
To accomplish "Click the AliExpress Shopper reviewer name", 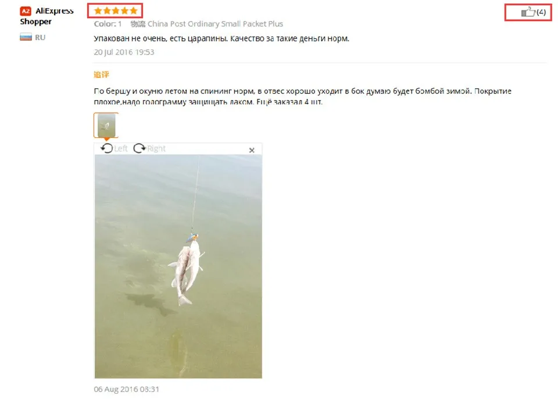I will [46, 16].
